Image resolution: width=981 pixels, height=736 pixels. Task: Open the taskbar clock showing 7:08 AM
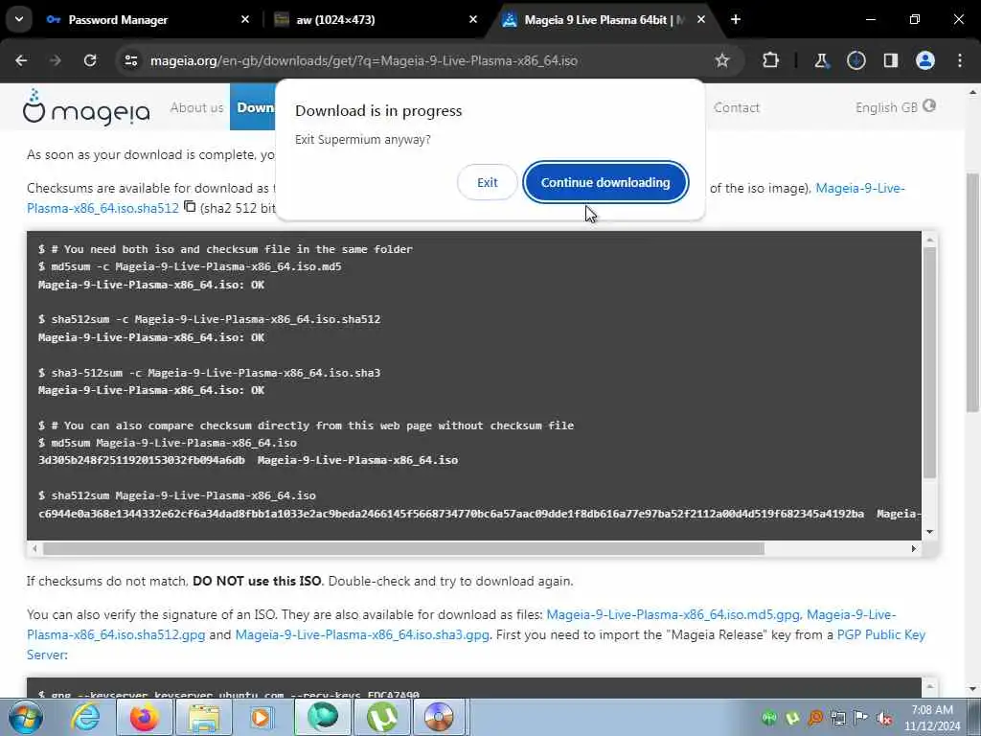point(932,718)
